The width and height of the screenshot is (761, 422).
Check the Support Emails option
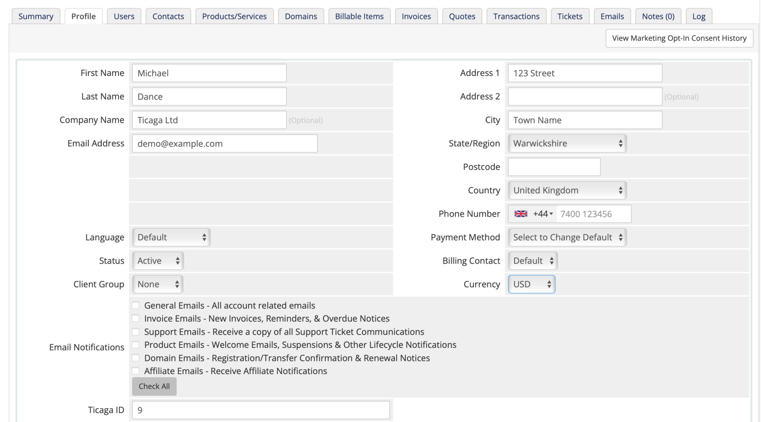135,332
